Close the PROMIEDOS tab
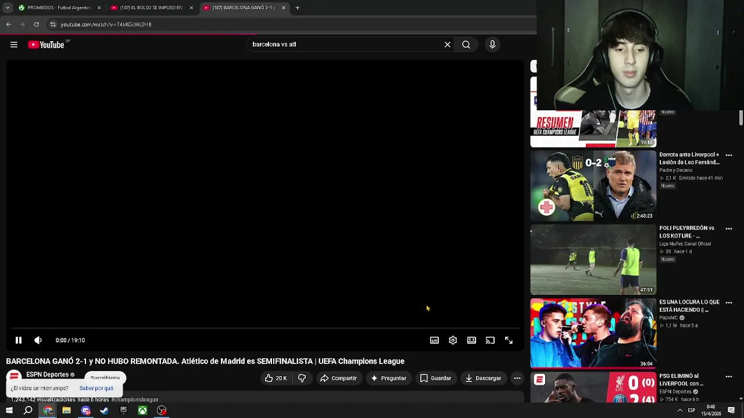The width and height of the screenshot is (744, 418). [x=99, y=8]
